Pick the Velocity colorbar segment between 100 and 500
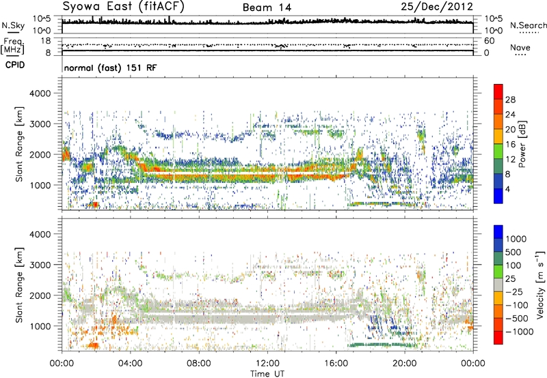547x378 pixels. (x=498, y=259)
